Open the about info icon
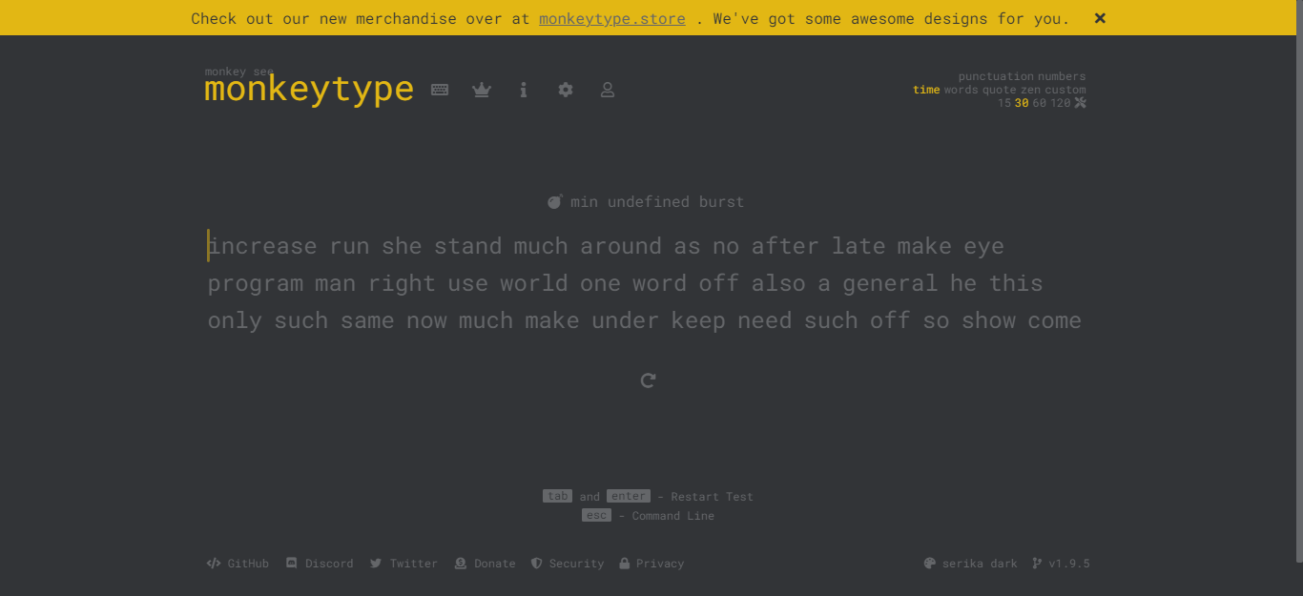This screenshot has width=1303, height=596. click(x=524, y=90)
